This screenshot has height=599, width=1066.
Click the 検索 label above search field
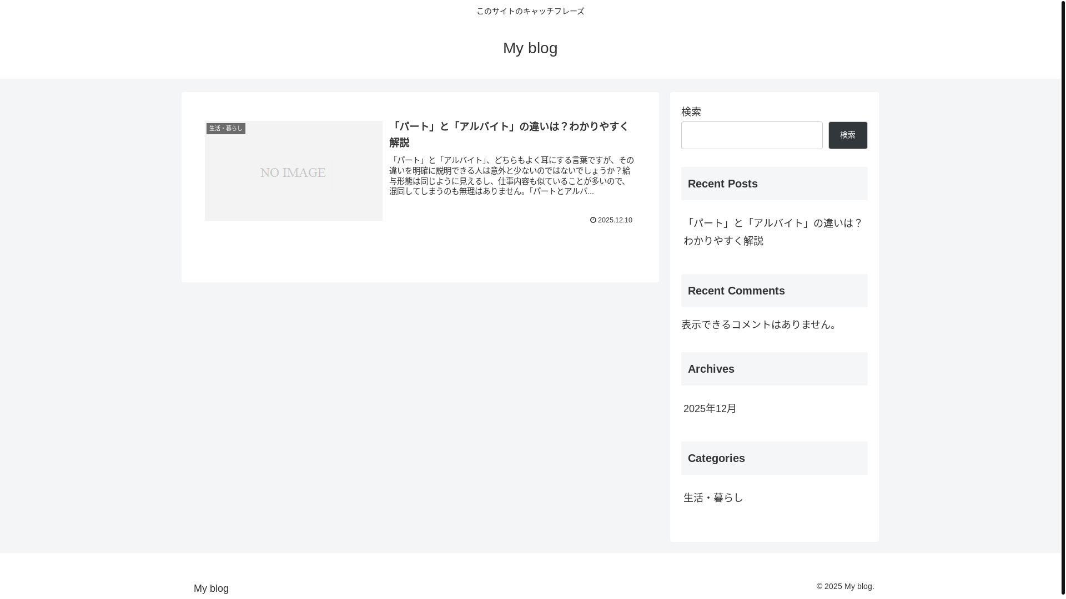pos(691,111)
